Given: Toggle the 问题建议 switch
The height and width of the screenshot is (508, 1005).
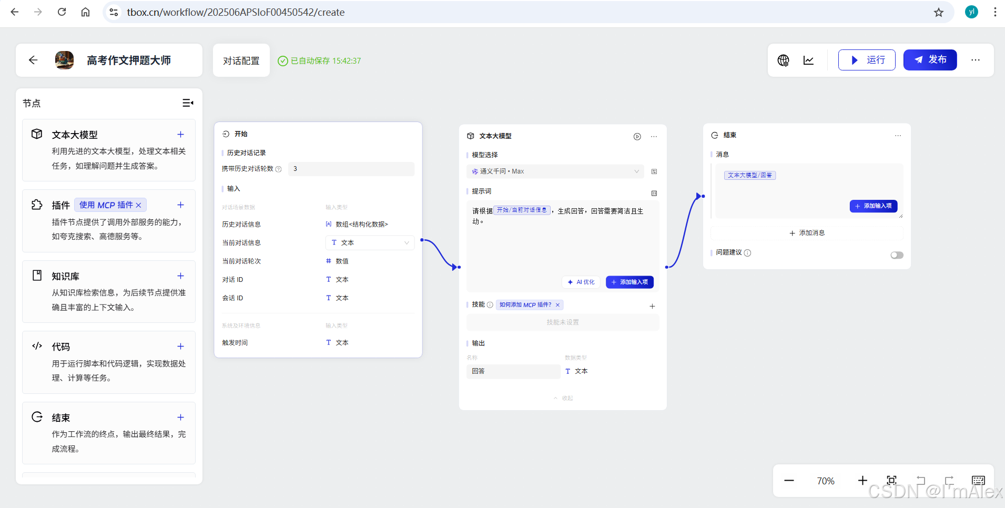Looking at the screenshot, I should point(897,255).
